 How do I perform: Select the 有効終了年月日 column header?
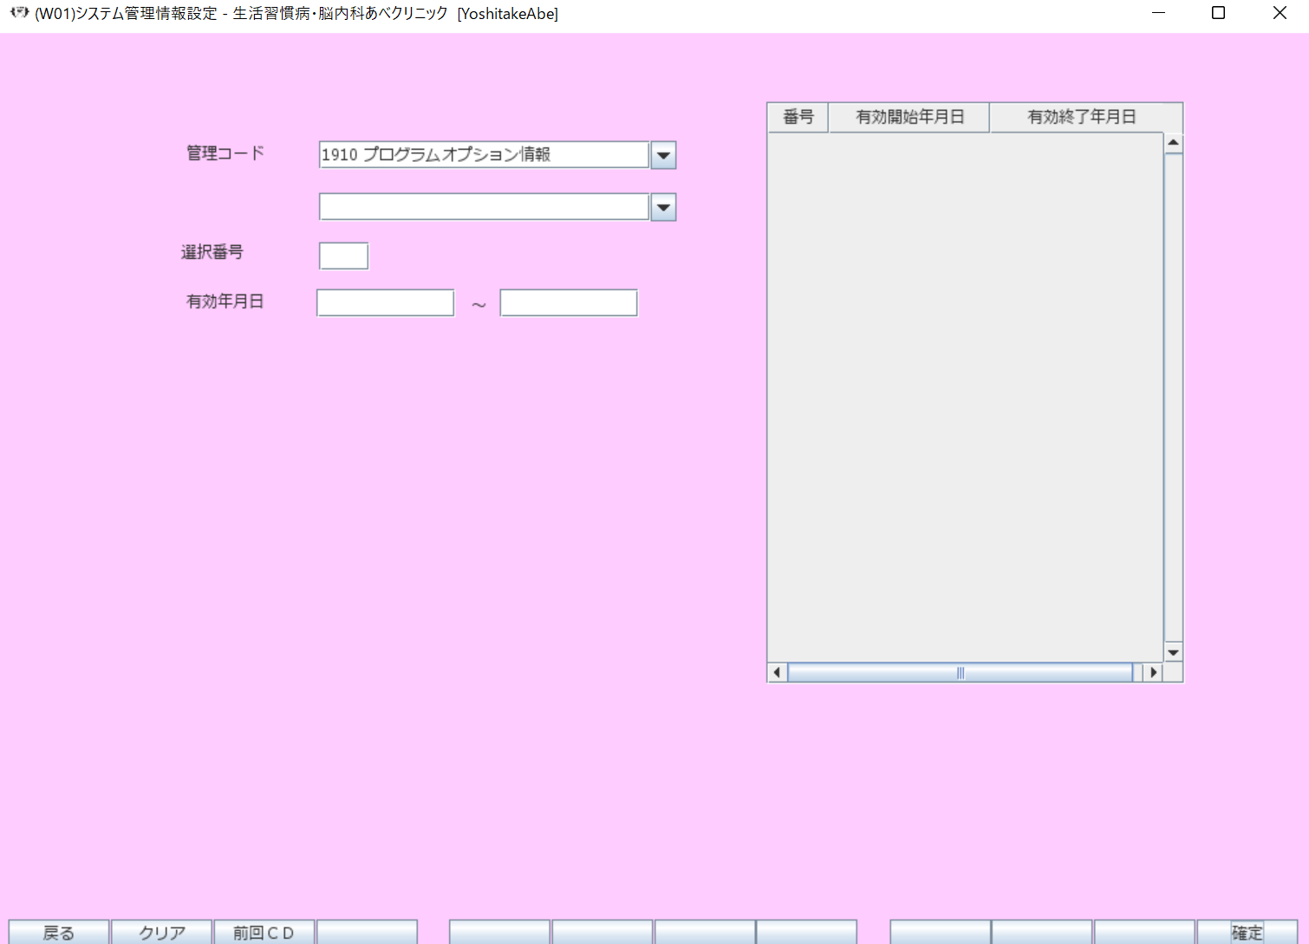tap(1081, 117)
